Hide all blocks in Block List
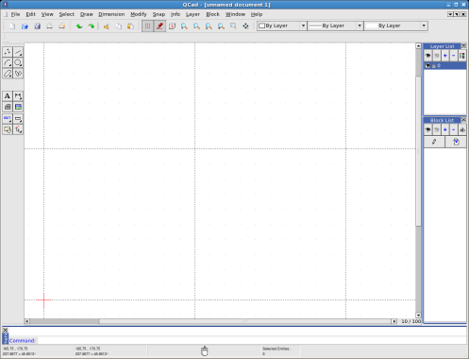Viewport: 469px width, 359px height. [x=437, y=129]
